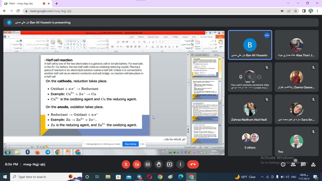Click the Stop sharing button
This screenshot has width=322, height=181.
click(130, 144)
